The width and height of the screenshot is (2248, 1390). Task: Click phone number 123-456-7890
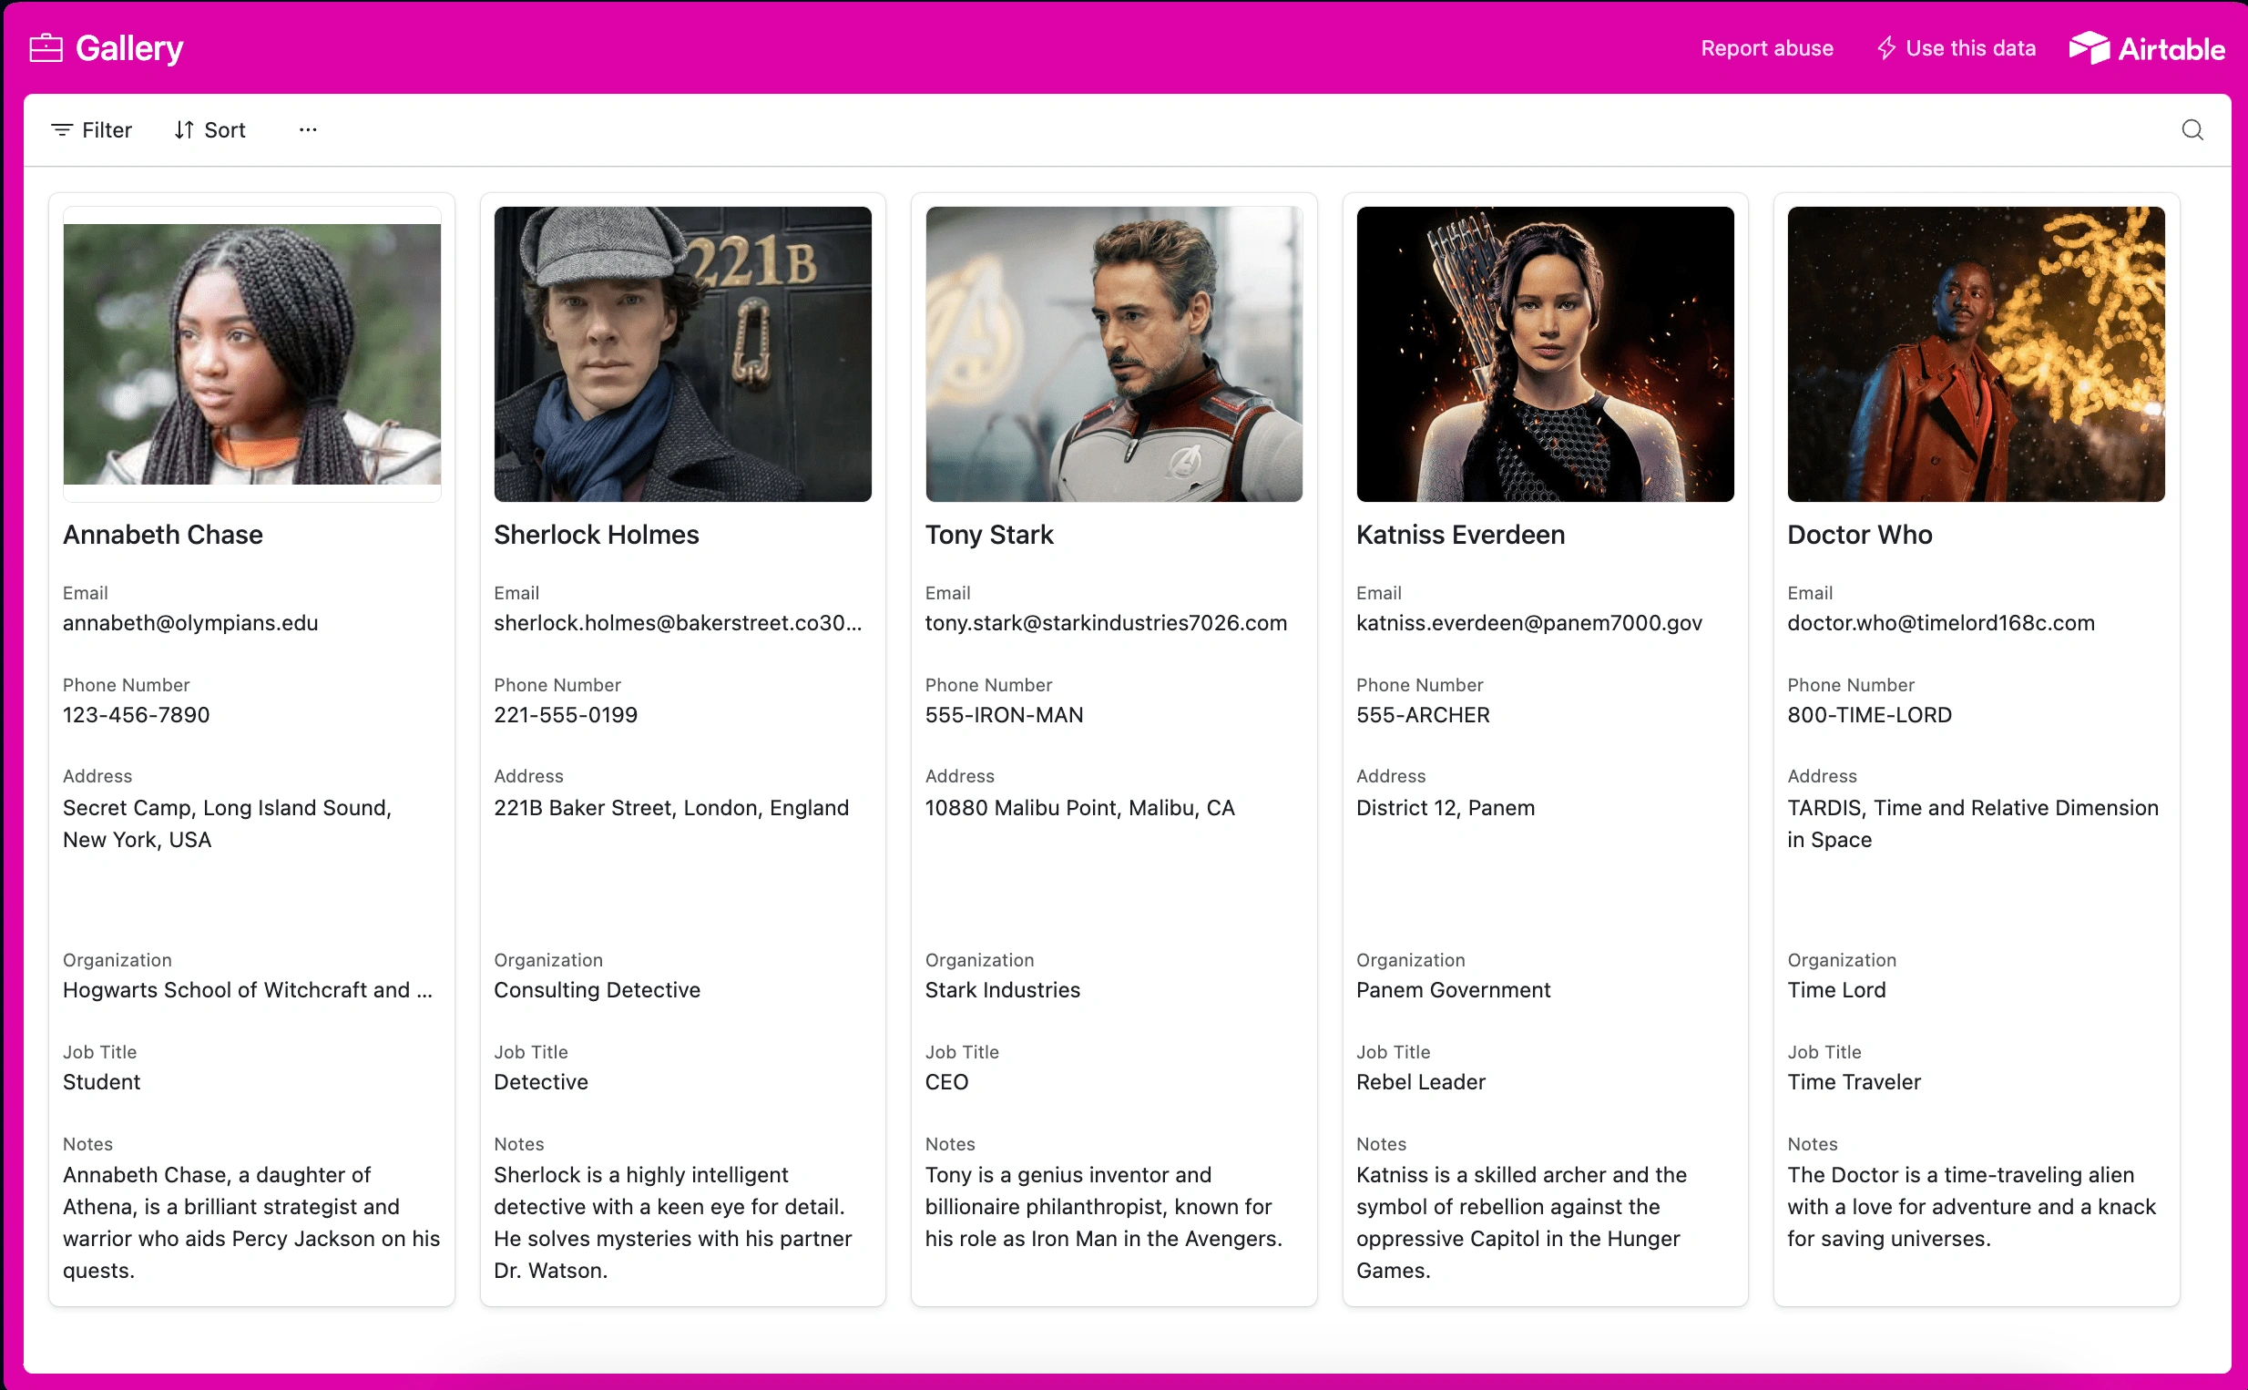(136, 714)
